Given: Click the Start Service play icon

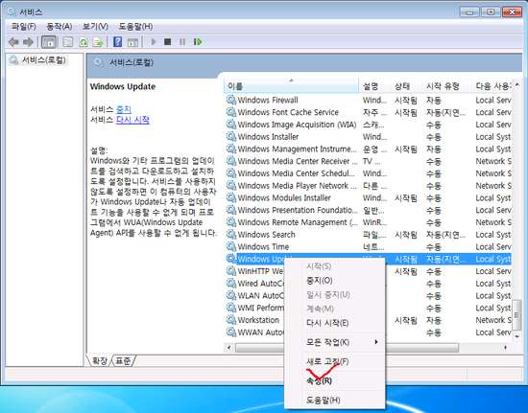Looking at the screenshot, I should pos(154,42).
